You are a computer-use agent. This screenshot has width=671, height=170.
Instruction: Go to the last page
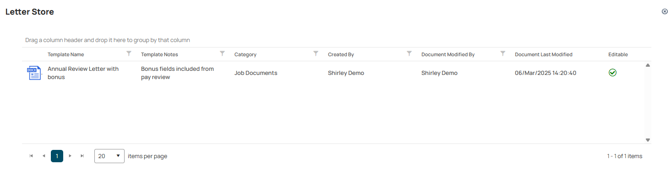[x=82, y=156]
